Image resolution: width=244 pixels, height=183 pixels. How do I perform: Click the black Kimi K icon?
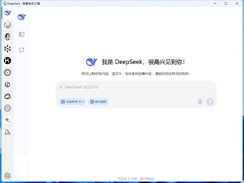tap(7, 61)
